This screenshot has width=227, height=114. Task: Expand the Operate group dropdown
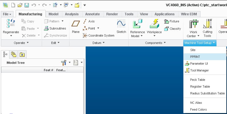(x=21, y=43)
